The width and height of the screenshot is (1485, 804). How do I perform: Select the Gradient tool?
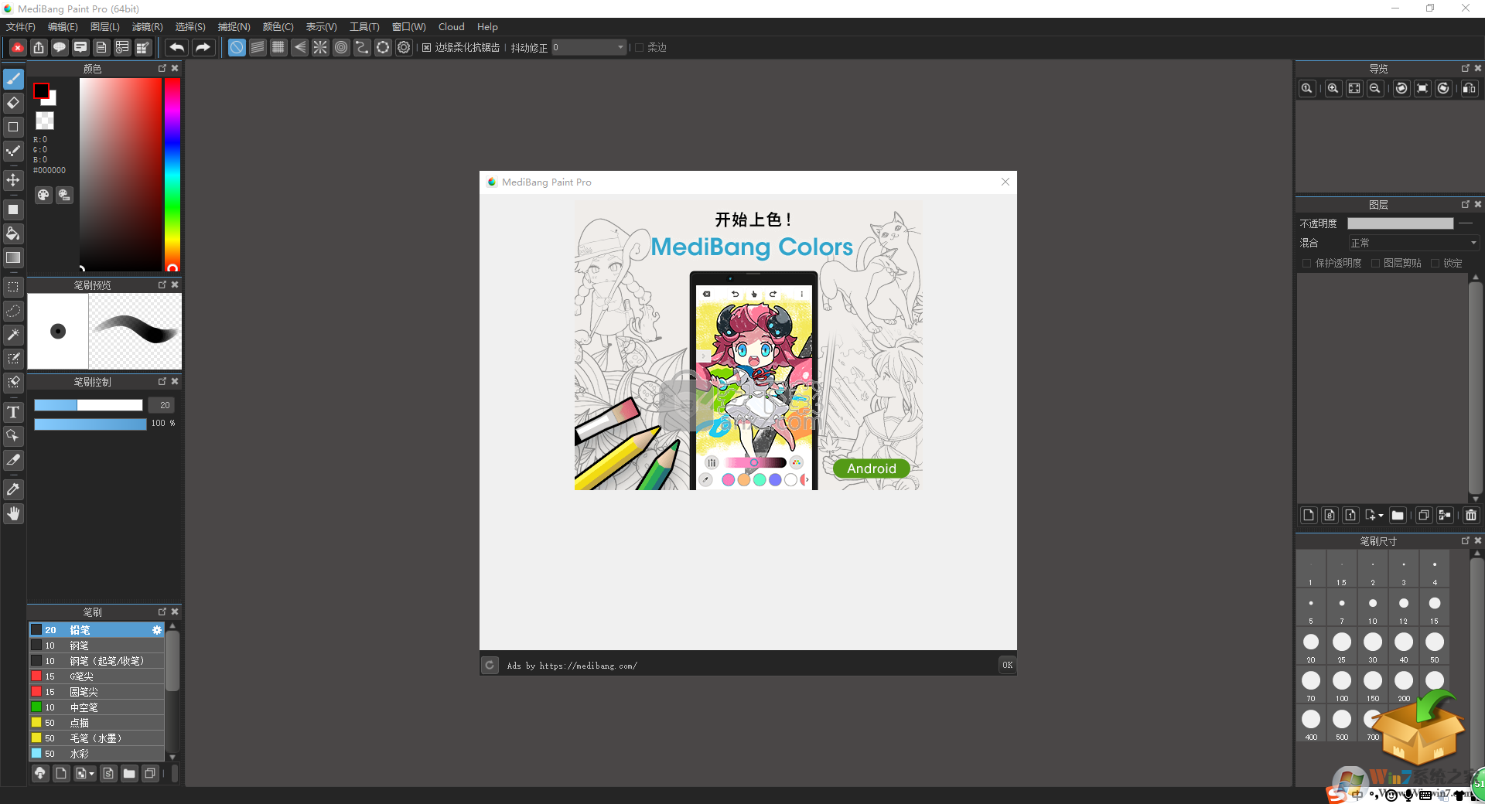click(x=13, y=258)
